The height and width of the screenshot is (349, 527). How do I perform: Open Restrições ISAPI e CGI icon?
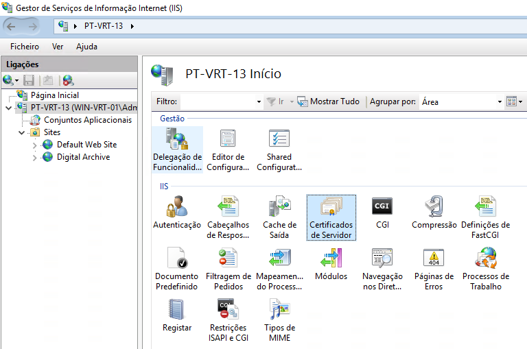(x=229, y=320)
